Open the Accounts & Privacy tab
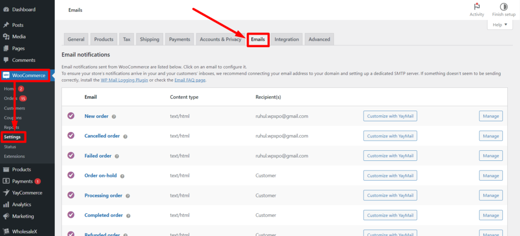520x236 pixels. click(220, 39)
